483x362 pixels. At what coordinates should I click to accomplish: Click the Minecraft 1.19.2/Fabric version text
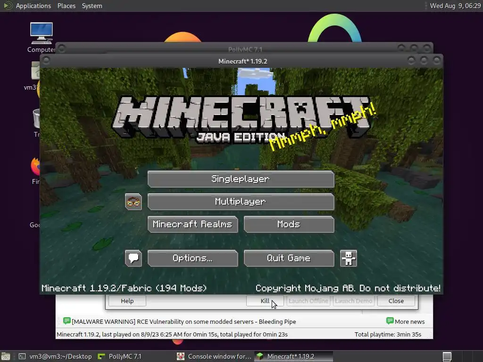[x=124, y=288]
